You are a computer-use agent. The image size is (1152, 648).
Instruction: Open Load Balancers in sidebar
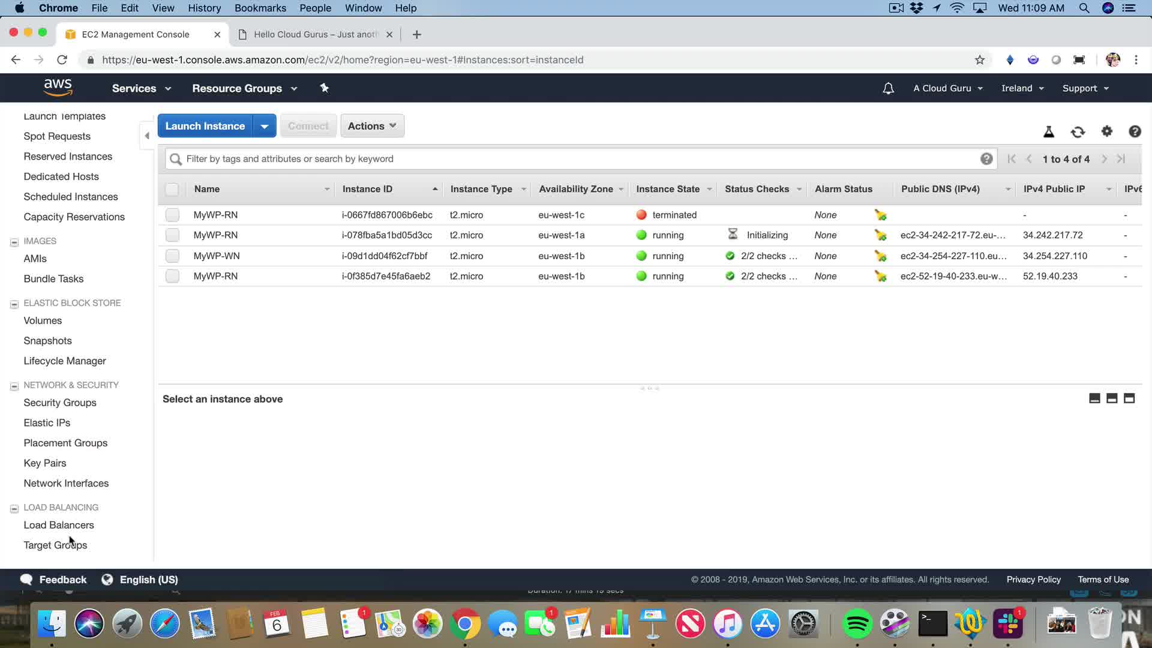pyautogui.click(x=59, y=525)
